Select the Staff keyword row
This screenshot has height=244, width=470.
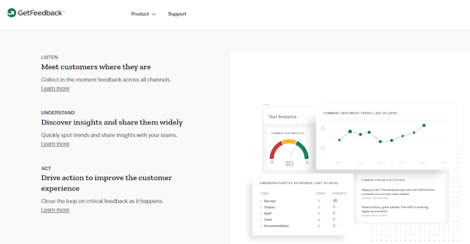pyautogui.click(x=303, y=214)
